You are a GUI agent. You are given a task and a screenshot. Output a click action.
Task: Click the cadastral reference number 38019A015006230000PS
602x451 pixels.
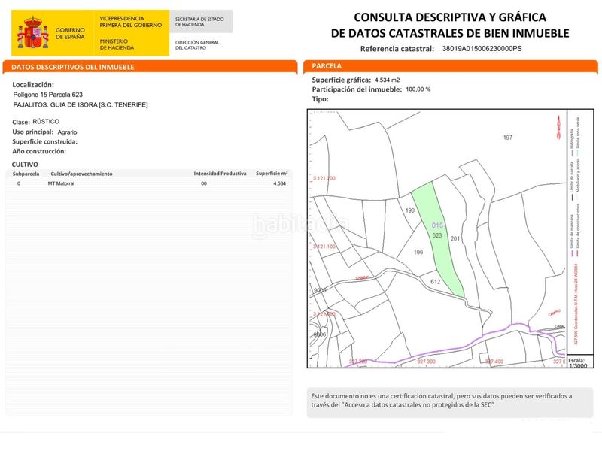(x=482, y=49)
